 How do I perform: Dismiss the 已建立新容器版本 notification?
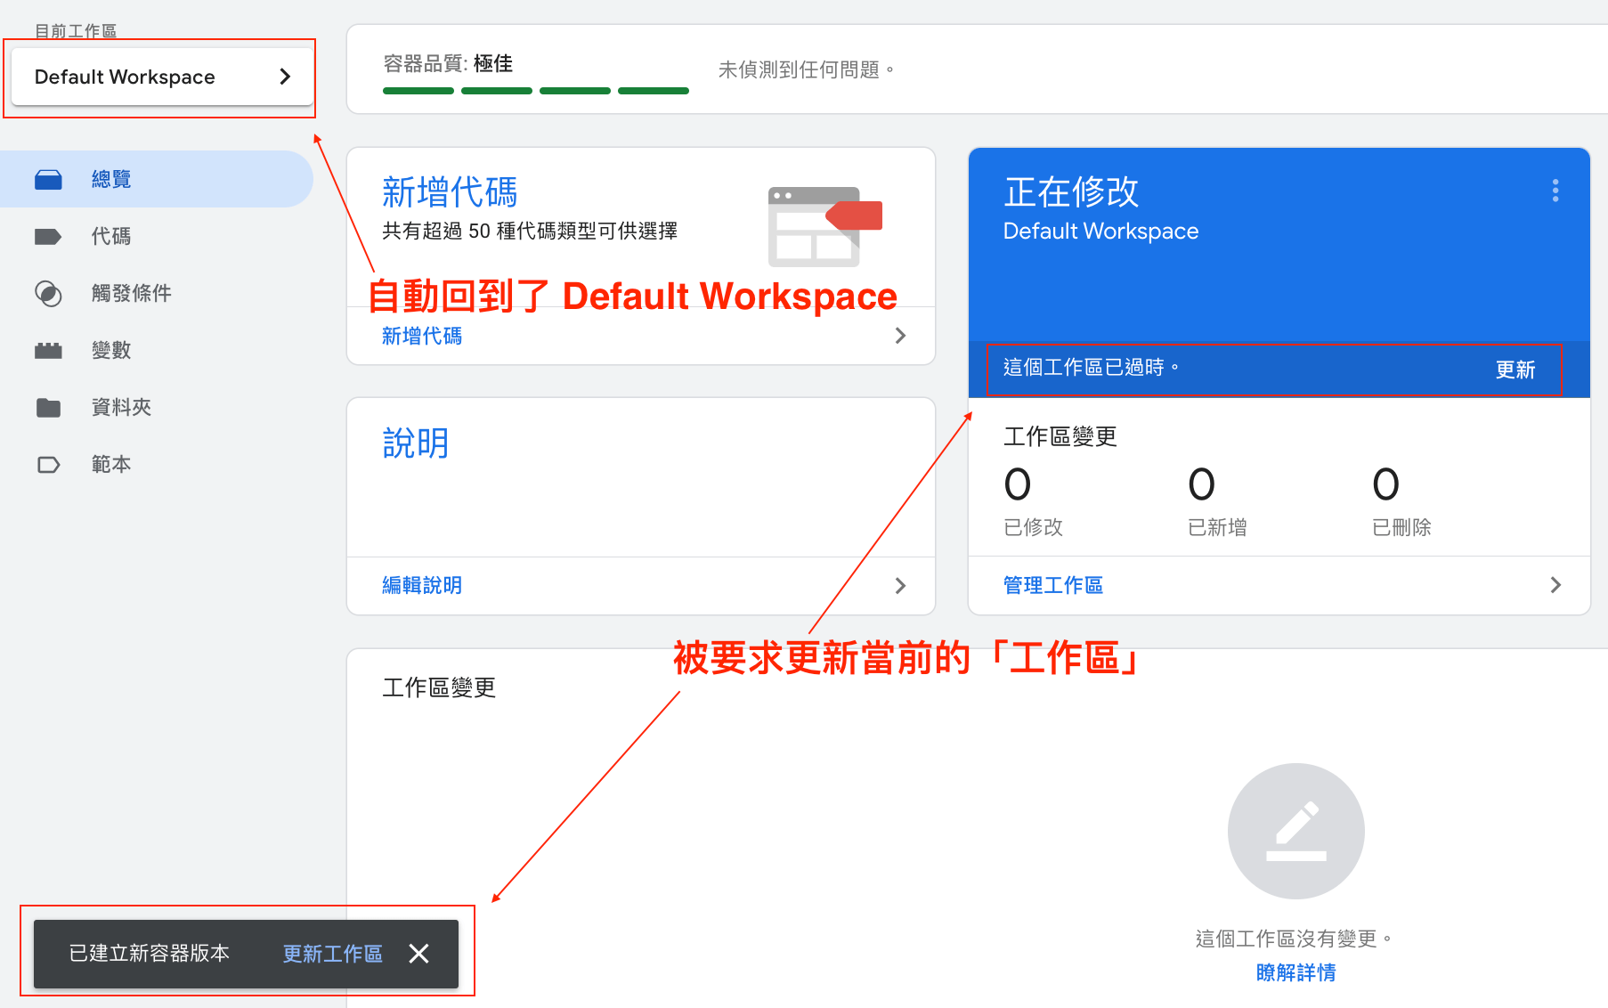tap(418, 954)
